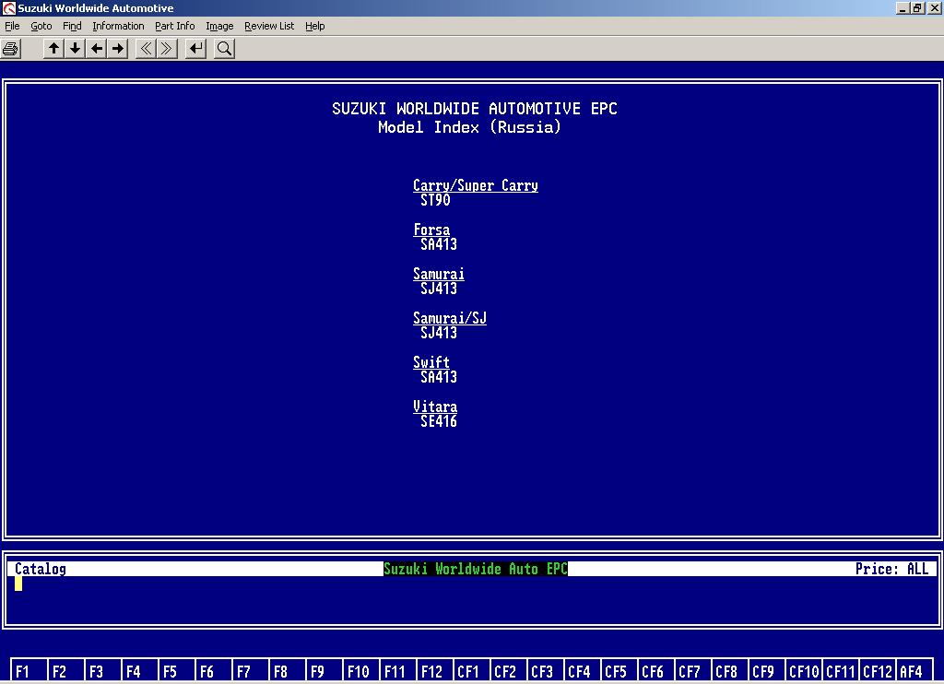The height and width of the screenshot is (684, 944).
Task: Click the F8 function key button
Action: coord(287,671)
